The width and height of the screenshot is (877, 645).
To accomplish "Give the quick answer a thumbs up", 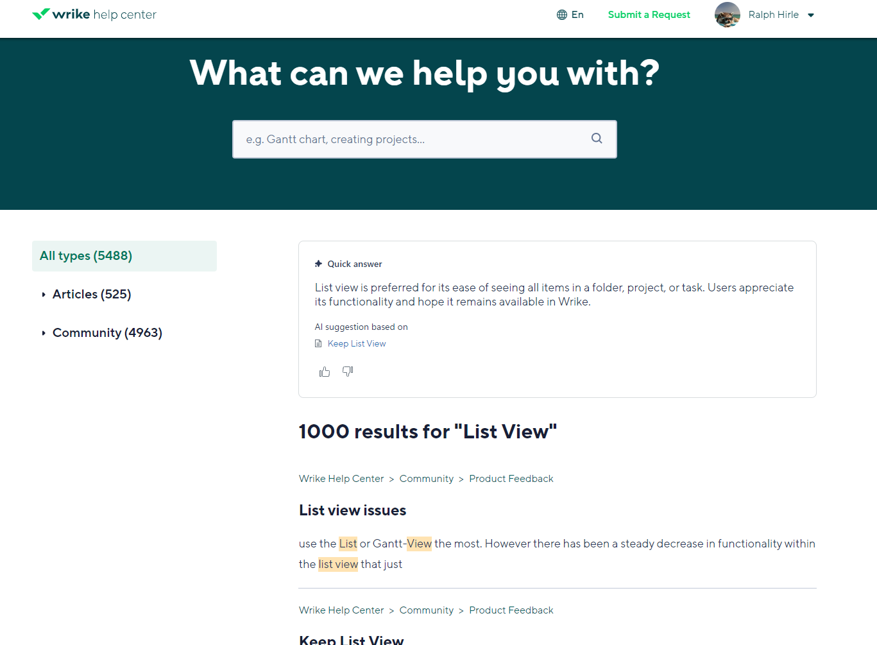I will (x=325, y=372).
